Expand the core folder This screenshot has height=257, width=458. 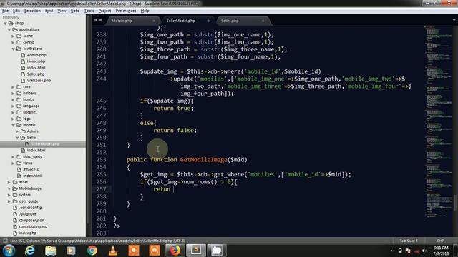(x=13, y=87)
